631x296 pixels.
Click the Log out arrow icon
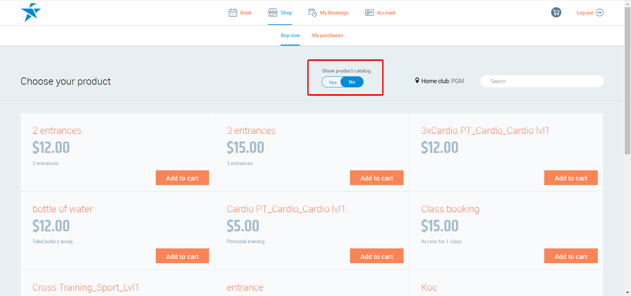point(599,12)
